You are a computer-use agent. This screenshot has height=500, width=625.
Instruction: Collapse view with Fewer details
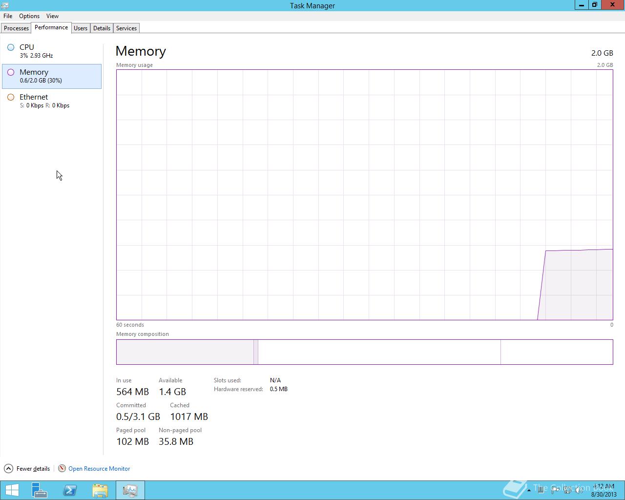coord(33,469)
